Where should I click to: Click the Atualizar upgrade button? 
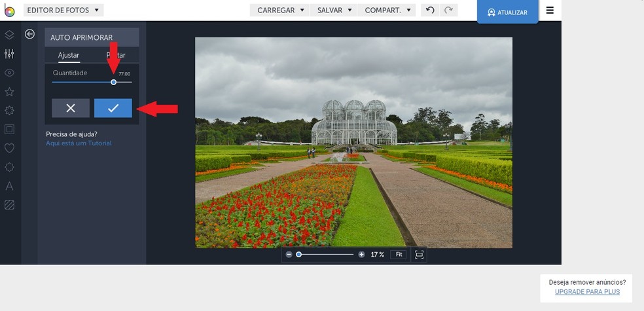(x=508, y=12)
